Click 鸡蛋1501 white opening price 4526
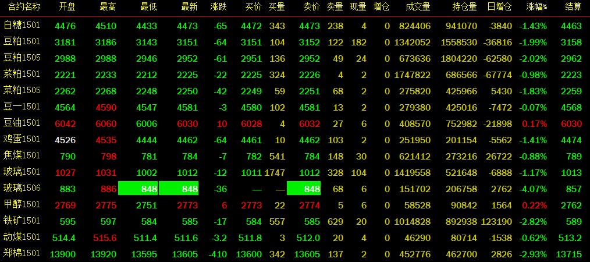The width and height of the screenshot is (590, 262). coord(65,140)
